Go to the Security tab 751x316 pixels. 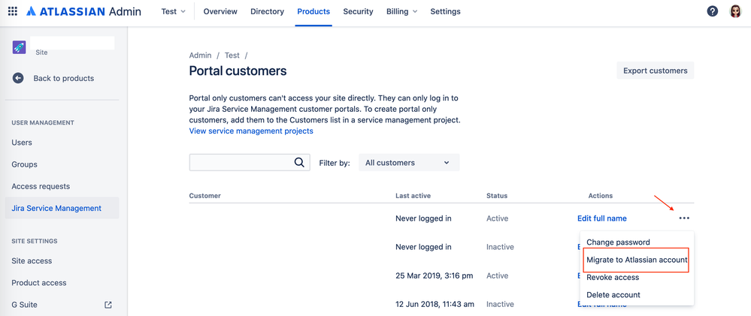[x=359, y=11]
